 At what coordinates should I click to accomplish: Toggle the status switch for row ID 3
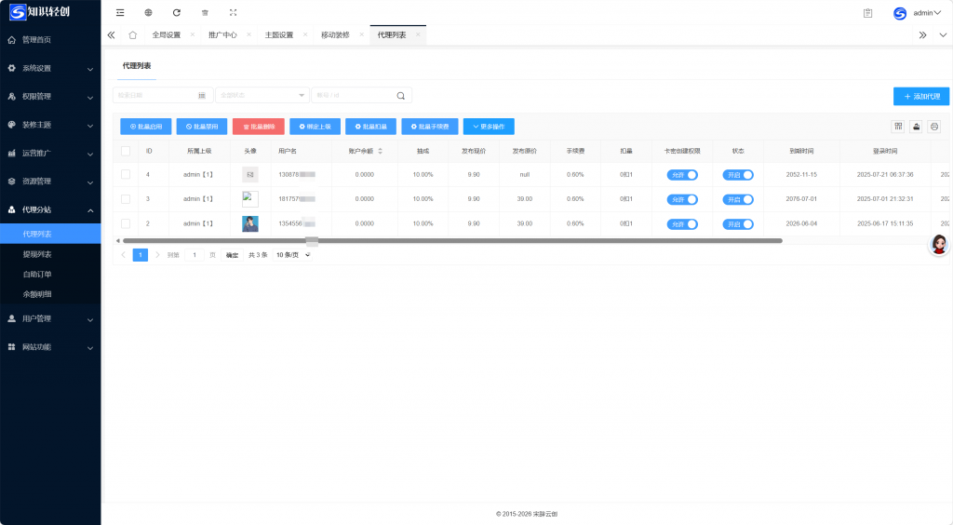point(738,199)
